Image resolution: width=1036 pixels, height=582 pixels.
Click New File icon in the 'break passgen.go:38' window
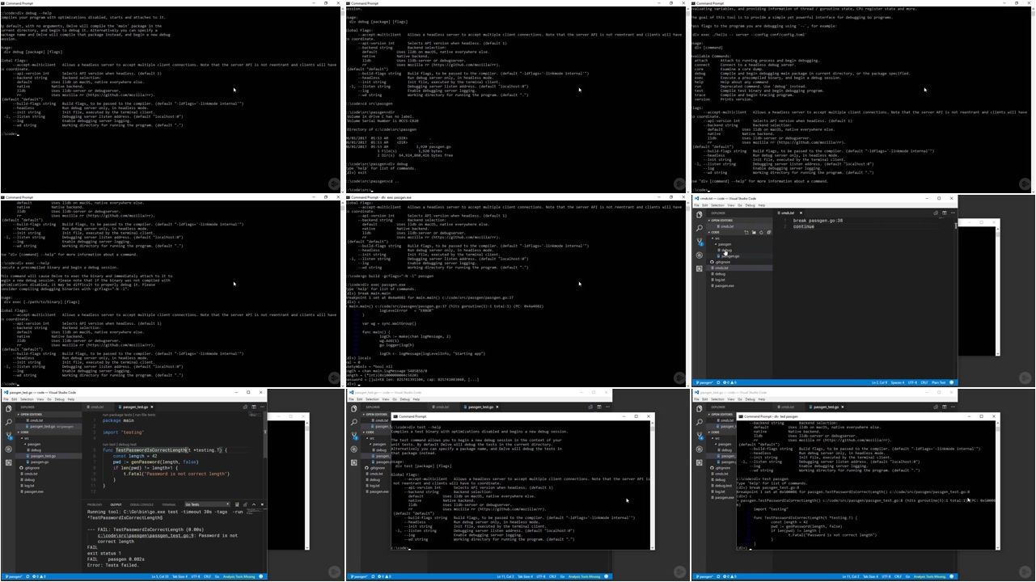tap(746, 232)
